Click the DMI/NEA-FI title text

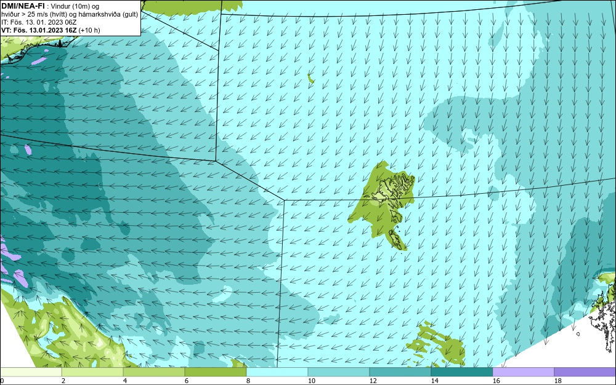(23, 6)
